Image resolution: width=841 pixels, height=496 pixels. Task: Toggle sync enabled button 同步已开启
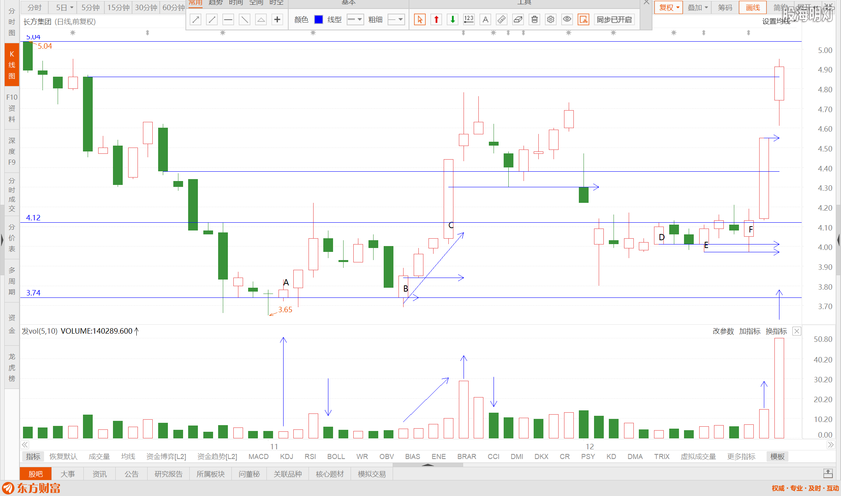pyautogui.click(x=614, y=19)
